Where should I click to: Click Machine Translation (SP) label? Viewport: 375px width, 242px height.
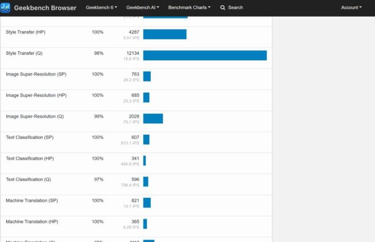pyautogui.click(x=32, y=201)
